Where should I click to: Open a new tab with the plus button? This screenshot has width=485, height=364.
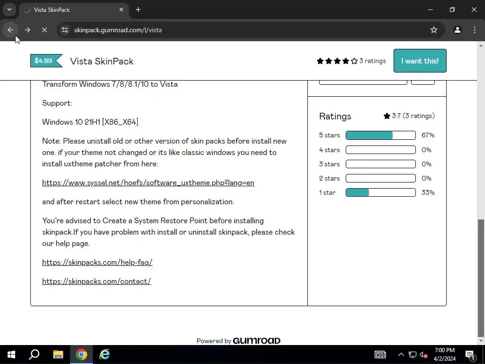point(138,9)
